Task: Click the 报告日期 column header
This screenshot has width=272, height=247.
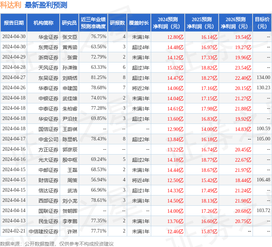Action: [x=13, y=23]
